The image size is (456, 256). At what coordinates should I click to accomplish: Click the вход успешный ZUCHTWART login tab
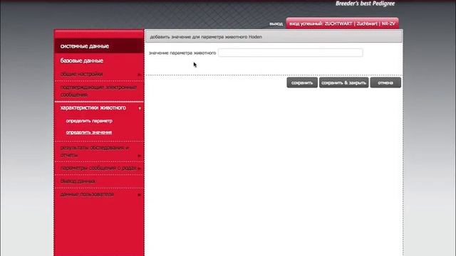tap(342, 23)
